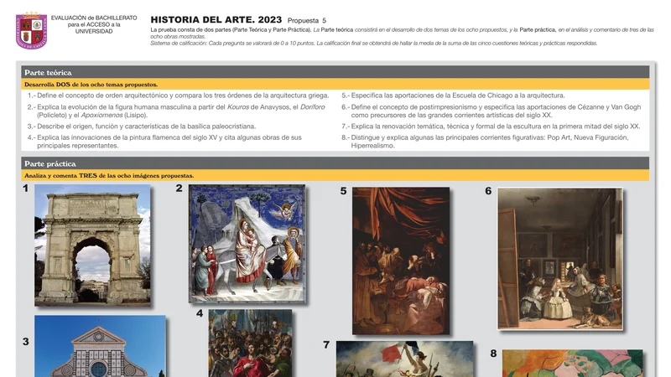
Task: Click the 'Parte teórica' section header
Action: point(49,73)
